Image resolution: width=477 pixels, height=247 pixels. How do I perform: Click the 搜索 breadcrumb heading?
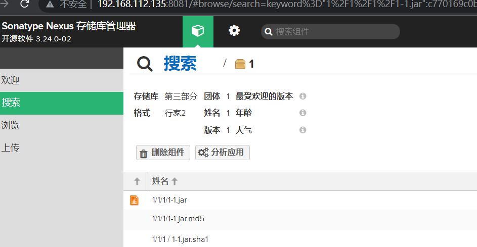(x=181, y=64)
